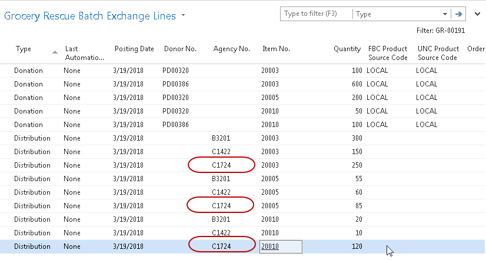Image resolution: width=486 pixels, height=260 pixels.
Task: Click the Quantity column header
Action: pos(347,49)
